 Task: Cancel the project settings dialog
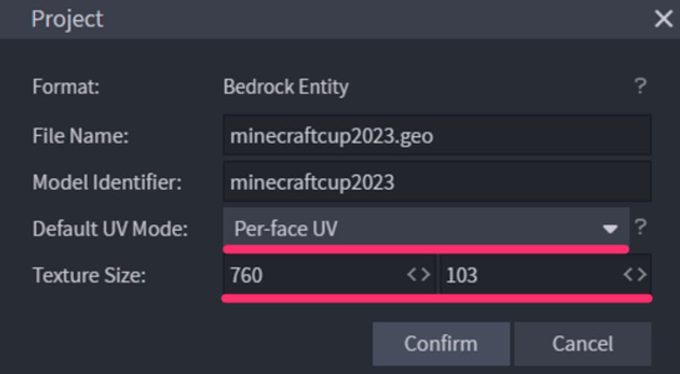coord(582,343)
